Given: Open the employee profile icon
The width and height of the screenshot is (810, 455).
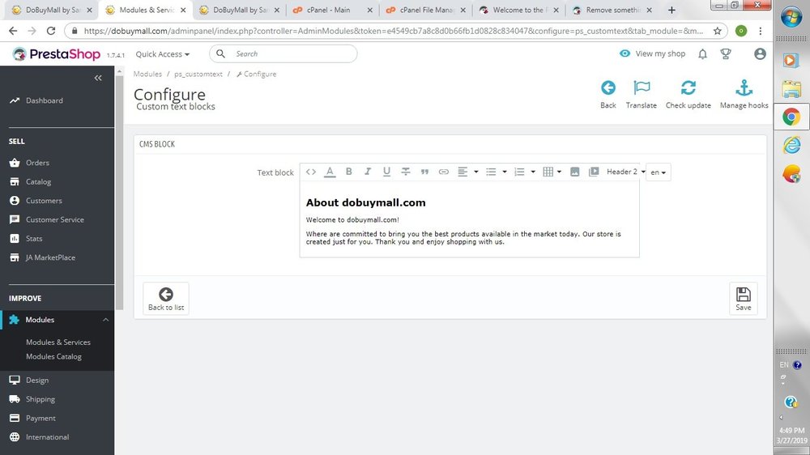Looking at the screenshot, I should [x=760, y=53].
